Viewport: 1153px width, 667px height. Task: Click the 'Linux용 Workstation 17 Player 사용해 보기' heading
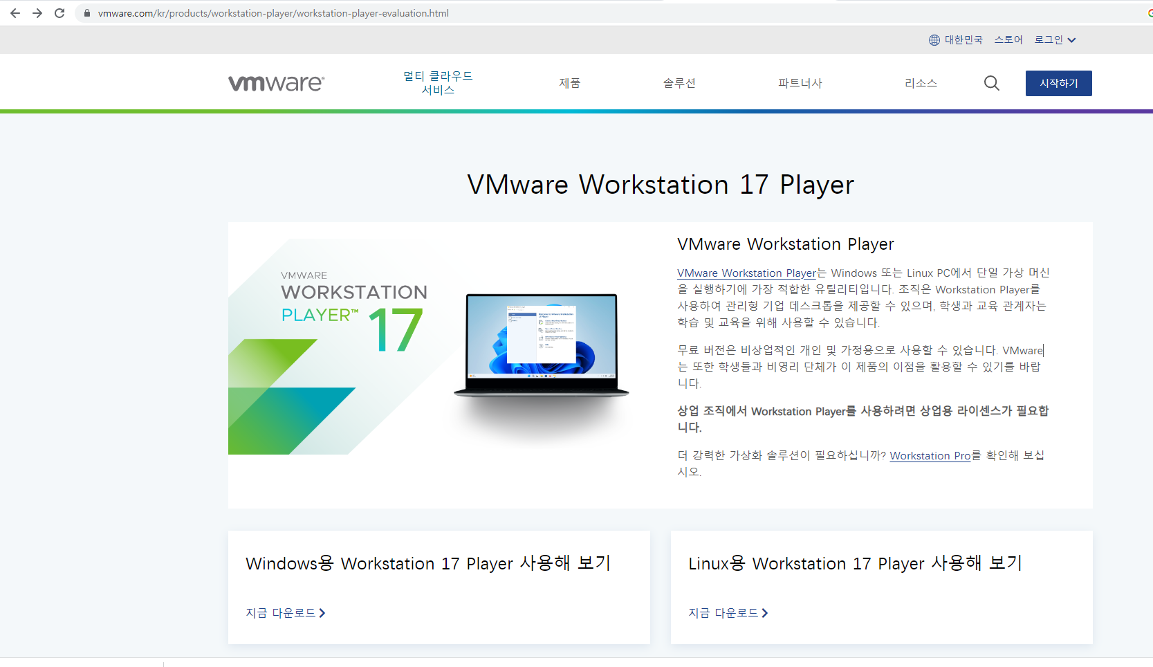855,563
